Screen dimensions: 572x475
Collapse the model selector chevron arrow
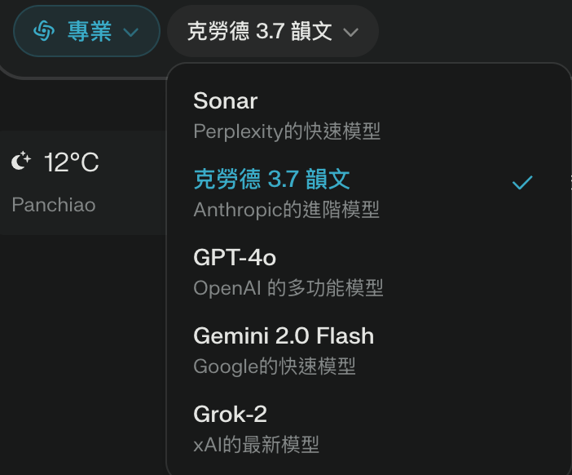pyautogui.click(x=351, y=33)
